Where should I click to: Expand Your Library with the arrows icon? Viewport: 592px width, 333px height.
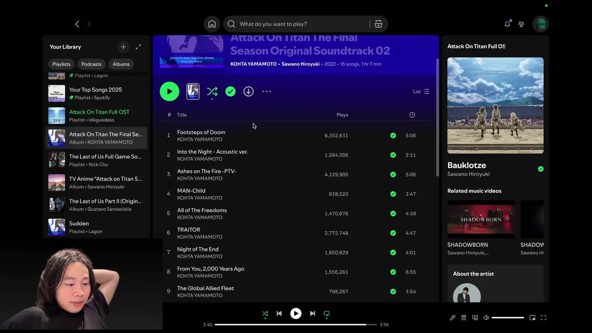coord(138,47)
